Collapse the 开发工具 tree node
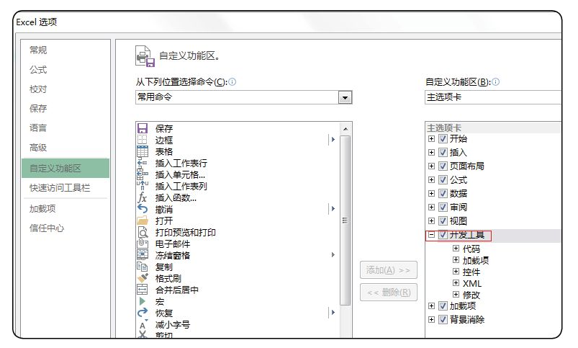 click(431, 234)
